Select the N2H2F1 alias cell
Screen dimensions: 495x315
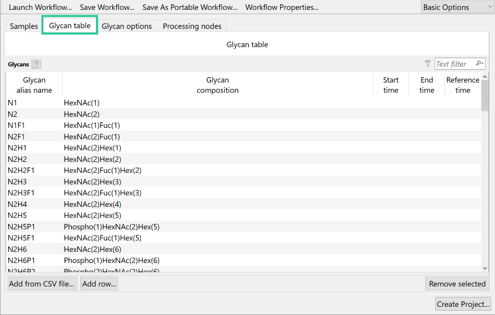(21, 170)
